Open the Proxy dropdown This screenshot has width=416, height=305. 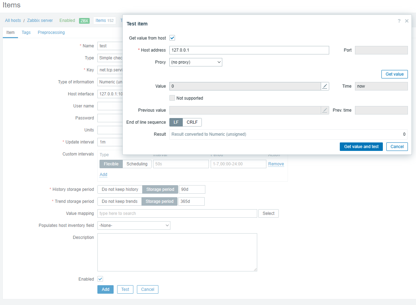click(196, 62)
